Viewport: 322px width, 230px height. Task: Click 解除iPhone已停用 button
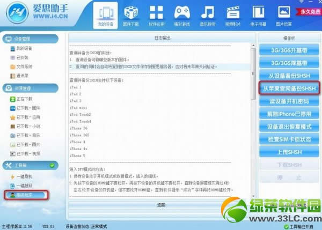(289, 114)
